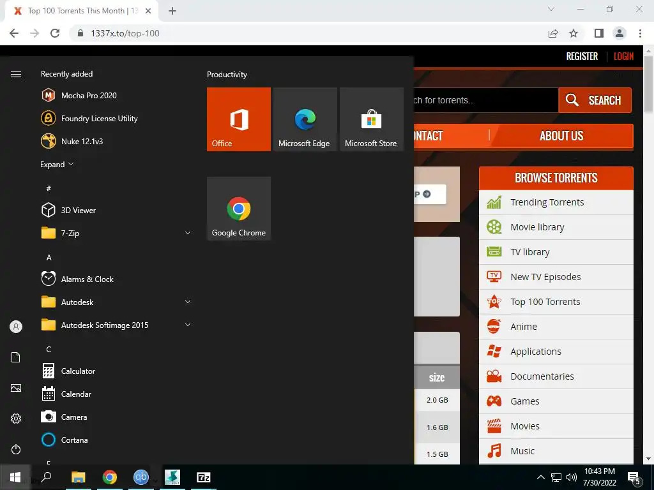Open volume control in tray

[x=572, y=477]
